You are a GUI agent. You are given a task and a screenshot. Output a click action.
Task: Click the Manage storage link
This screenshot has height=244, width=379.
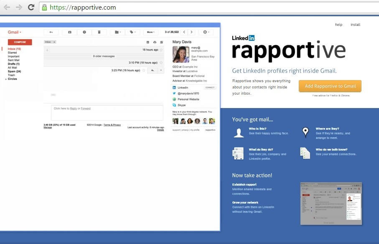(48, 128)
